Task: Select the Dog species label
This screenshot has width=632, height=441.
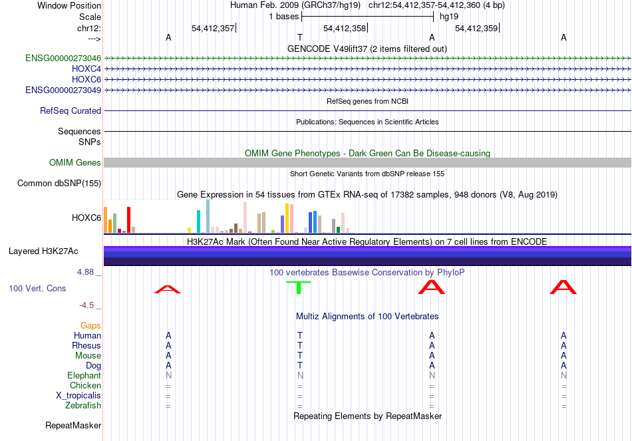Action: pos(93,366)
